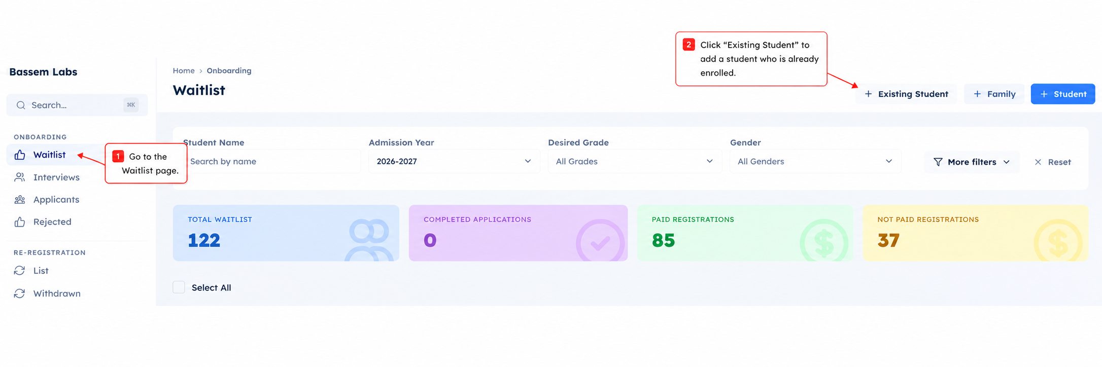The height and width of the screenshot is (367, 1102).
Task: Expand the More filters menu
Action: pyautogui.click(x=972, y=162)
